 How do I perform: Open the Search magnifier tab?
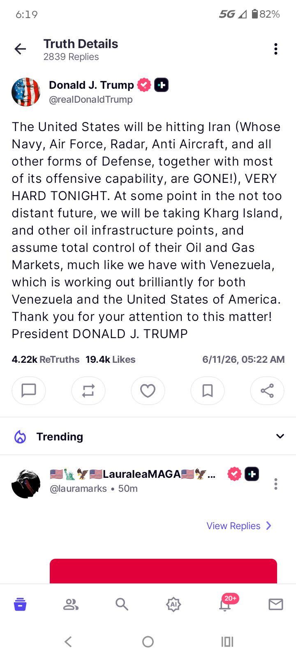tap(122, 604)
